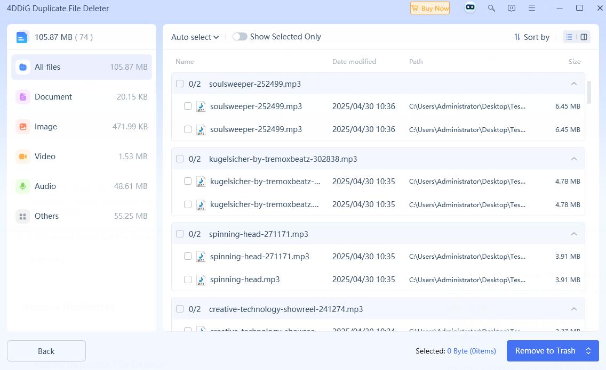Click the Buy Now button

pos(430,8)
